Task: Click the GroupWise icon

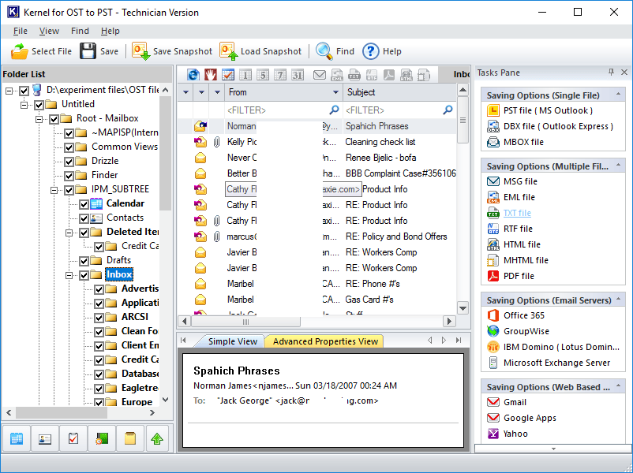Action: click(493, 331)
